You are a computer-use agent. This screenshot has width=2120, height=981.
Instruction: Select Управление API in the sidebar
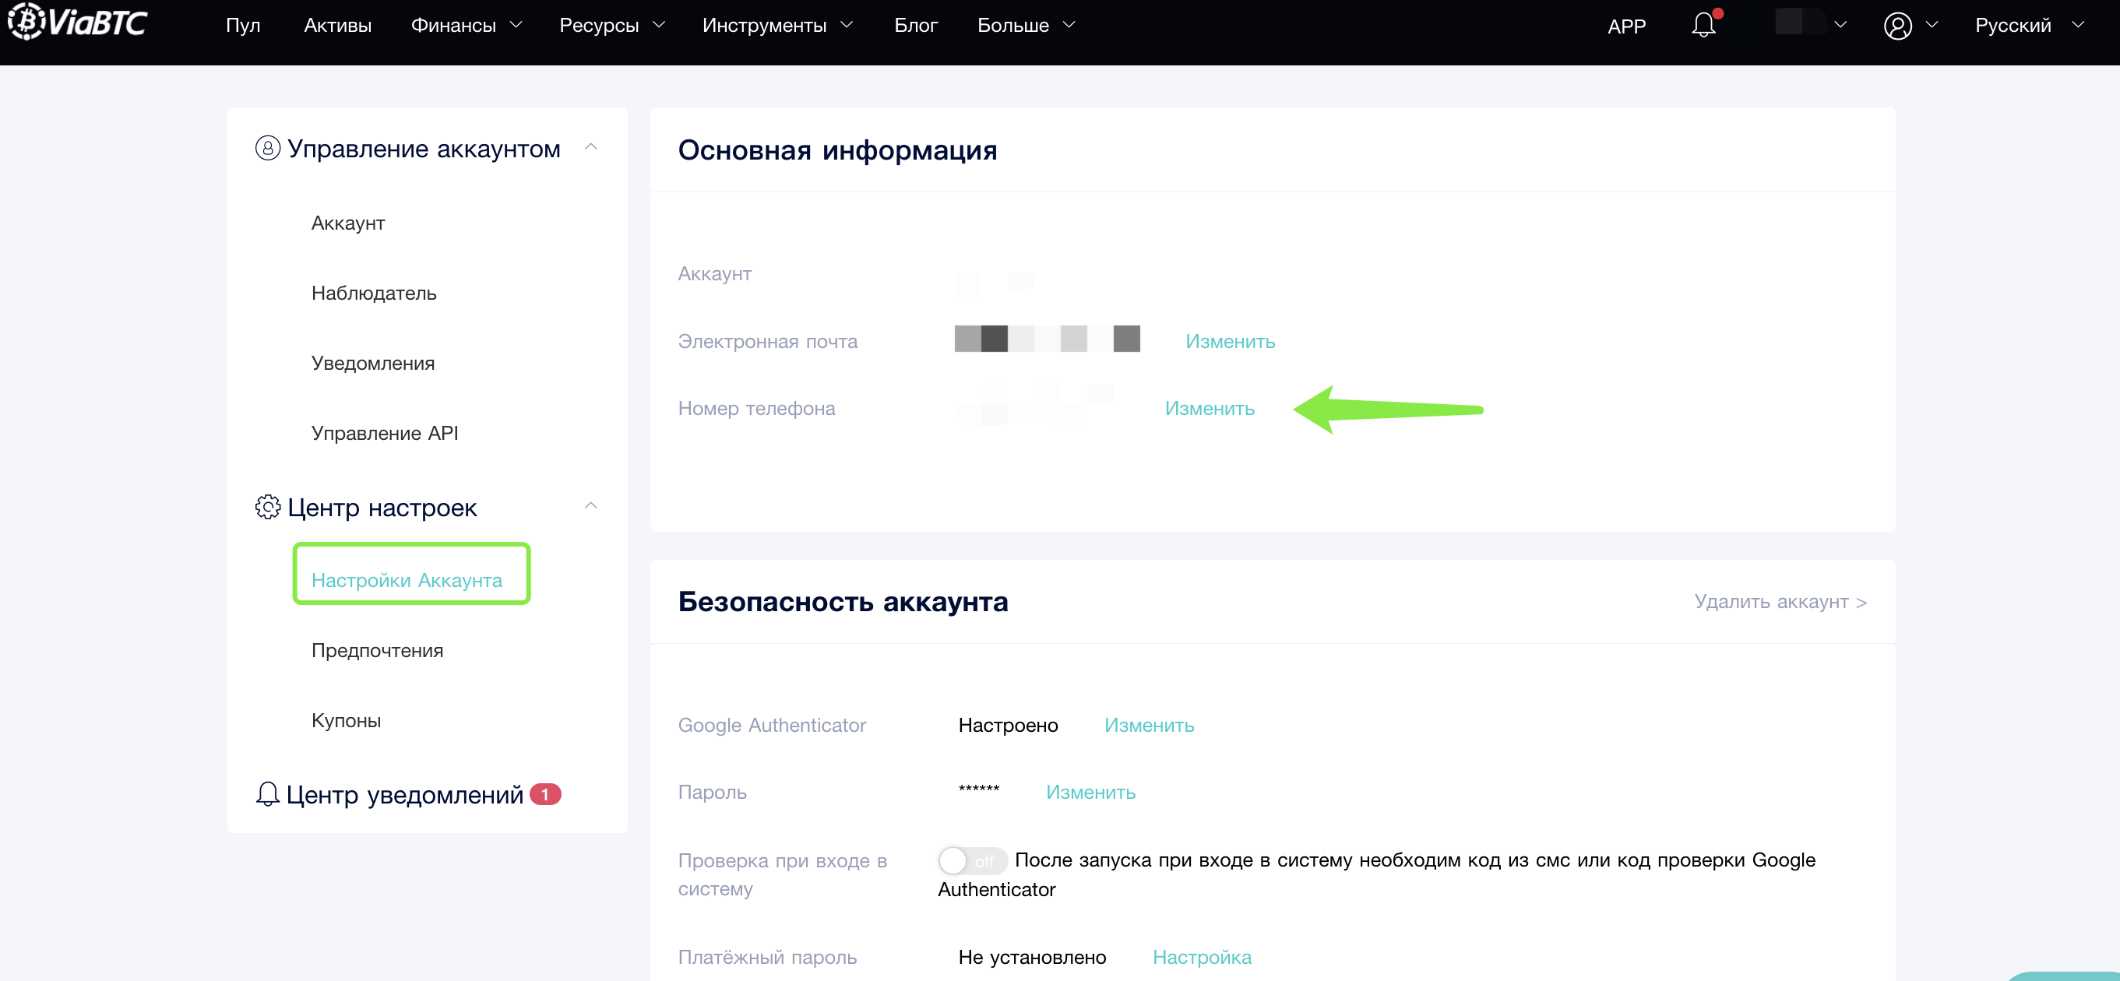[x=384, y=433]
